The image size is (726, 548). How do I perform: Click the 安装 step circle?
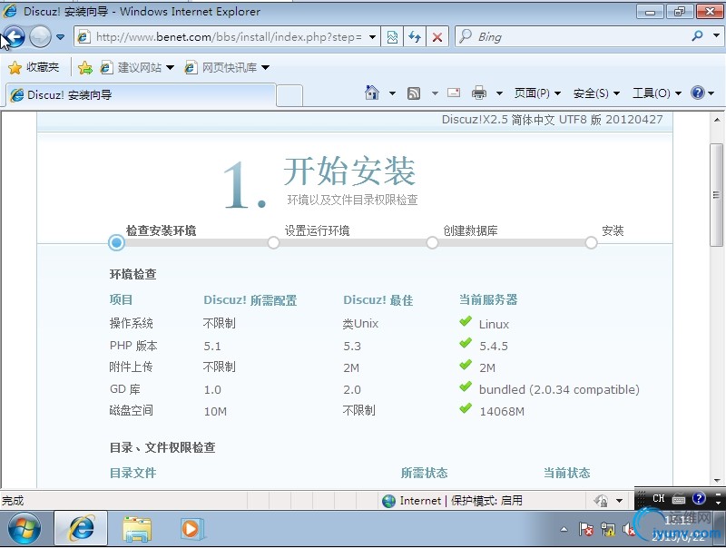[x=592, y=242]
